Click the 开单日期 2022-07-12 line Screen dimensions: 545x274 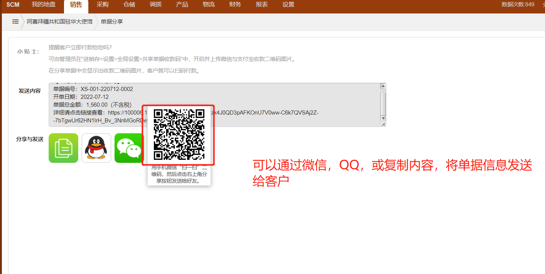[x=81, y=97]
